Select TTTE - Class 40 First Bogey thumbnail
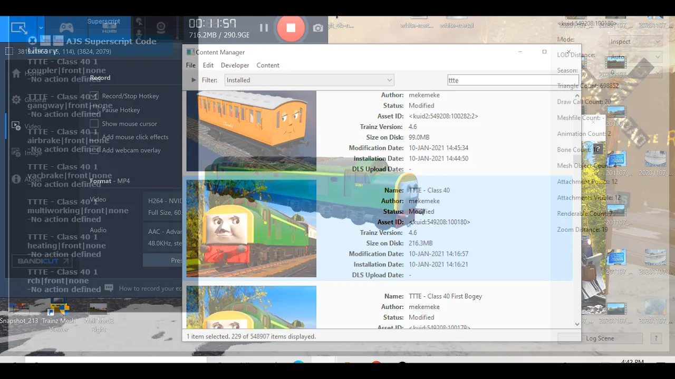This screenshot has width=675, height=379. (x=252, y=306)
